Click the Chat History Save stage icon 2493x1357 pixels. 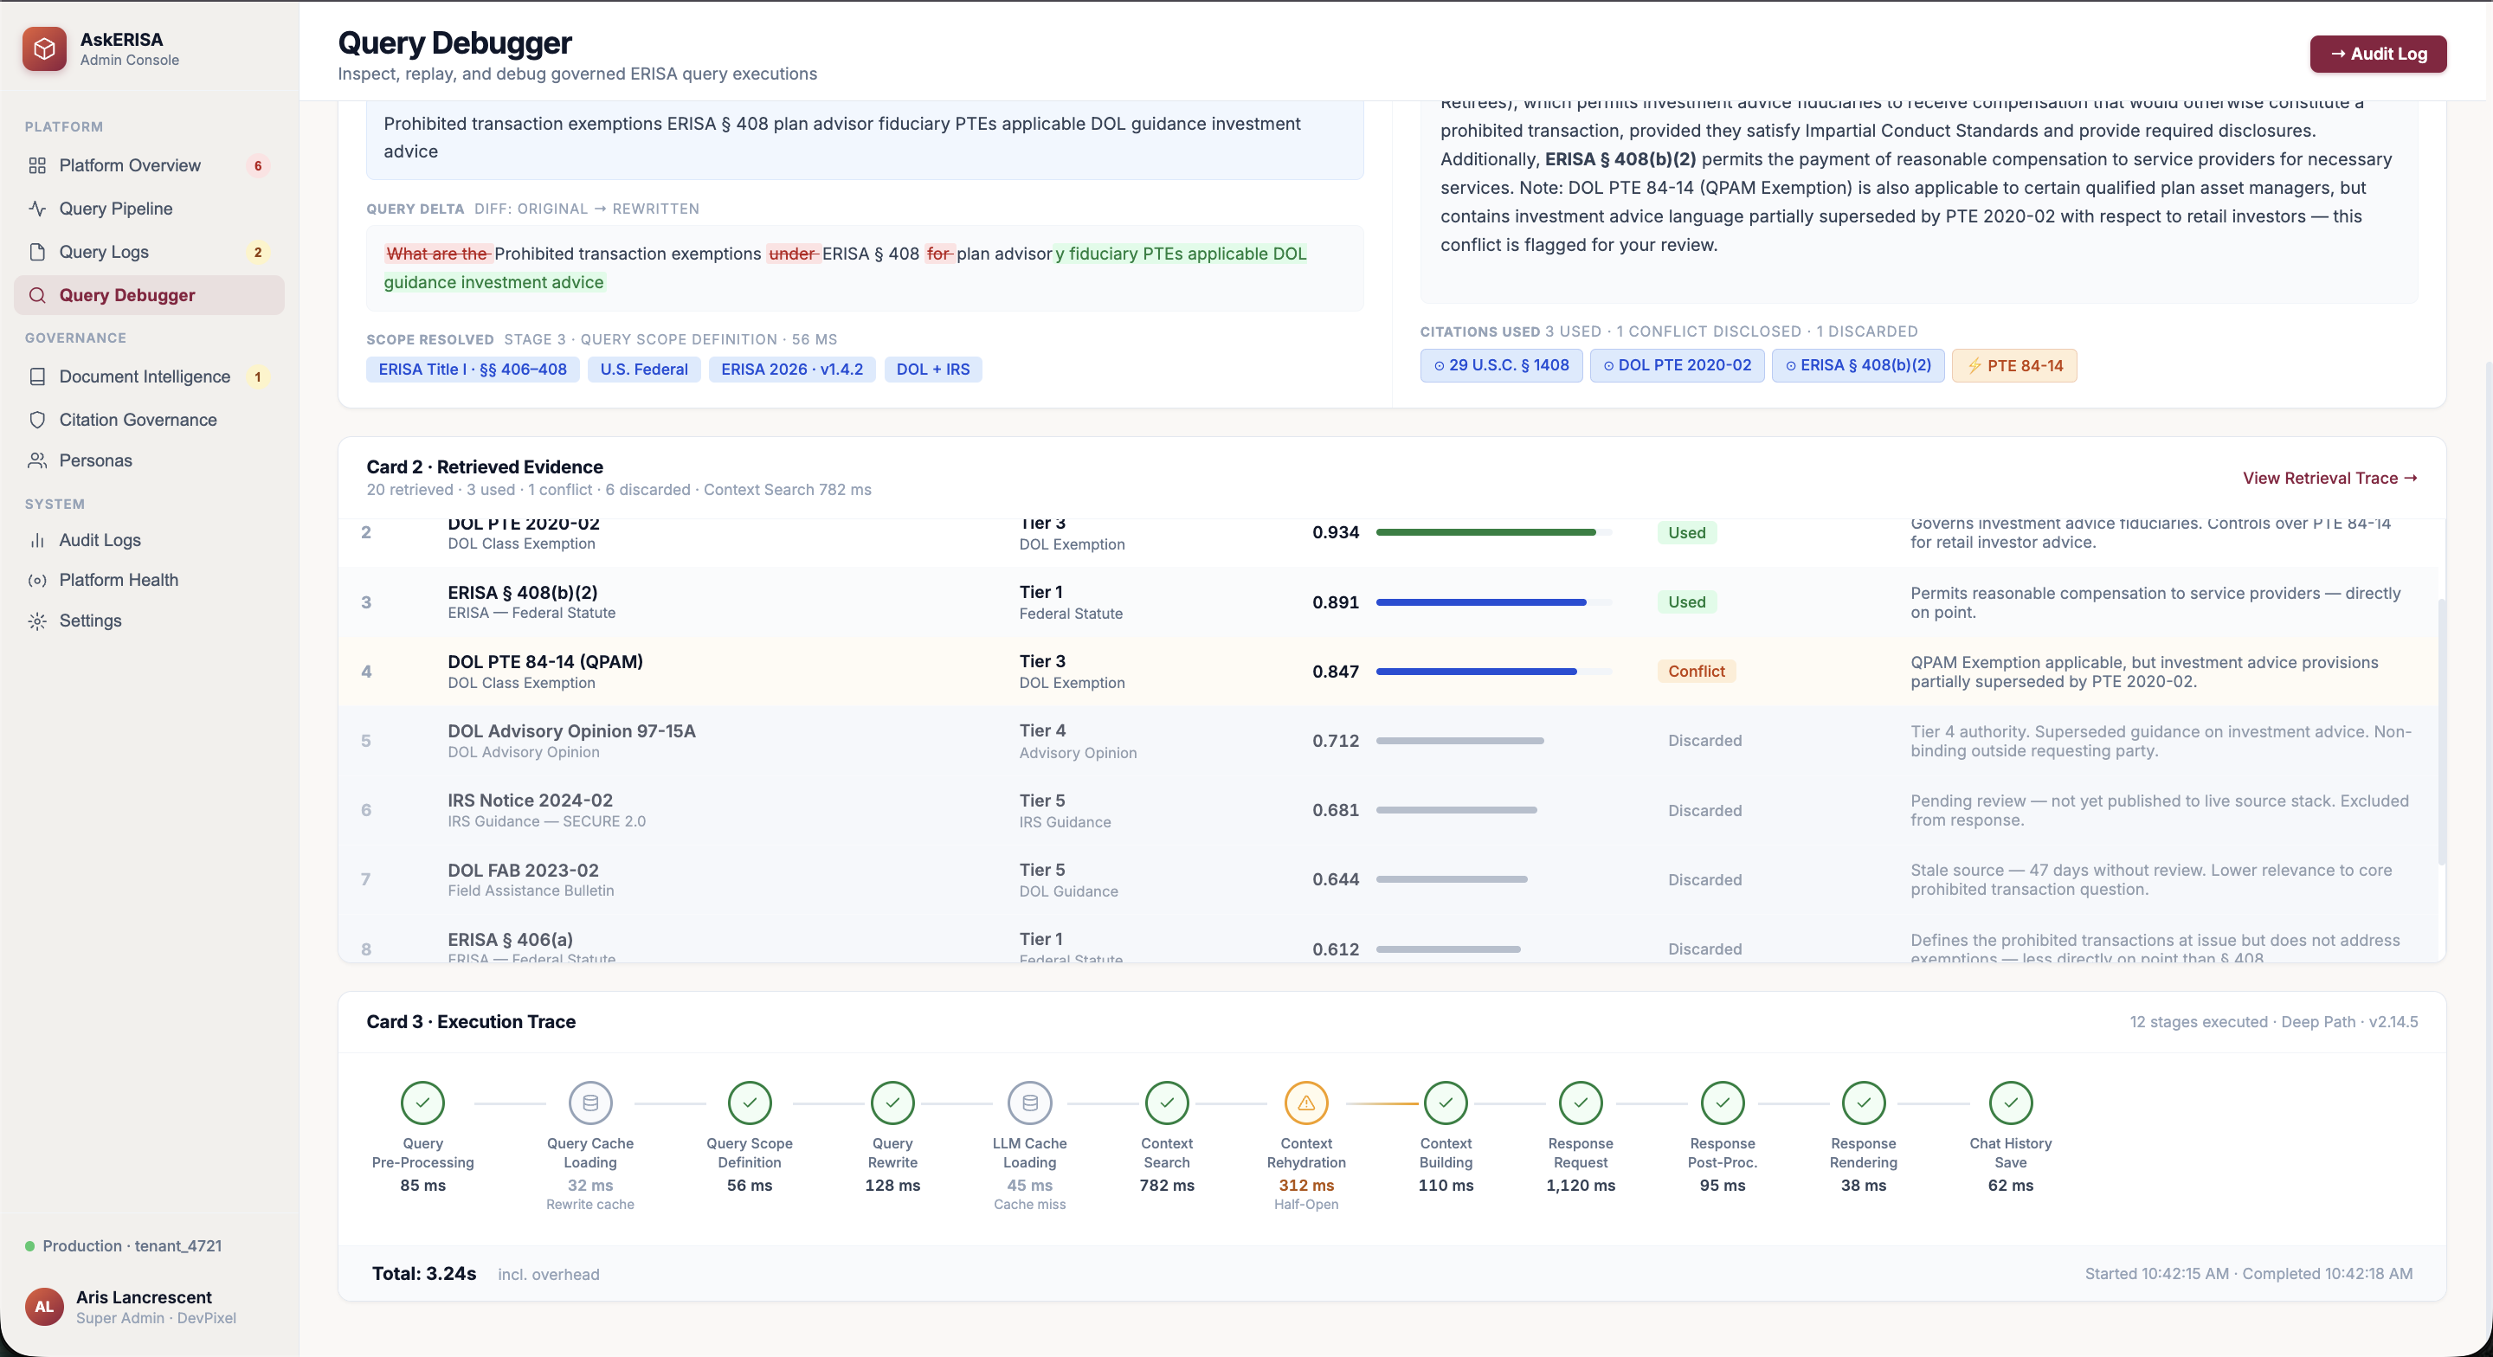(x=2010, y=1103)
